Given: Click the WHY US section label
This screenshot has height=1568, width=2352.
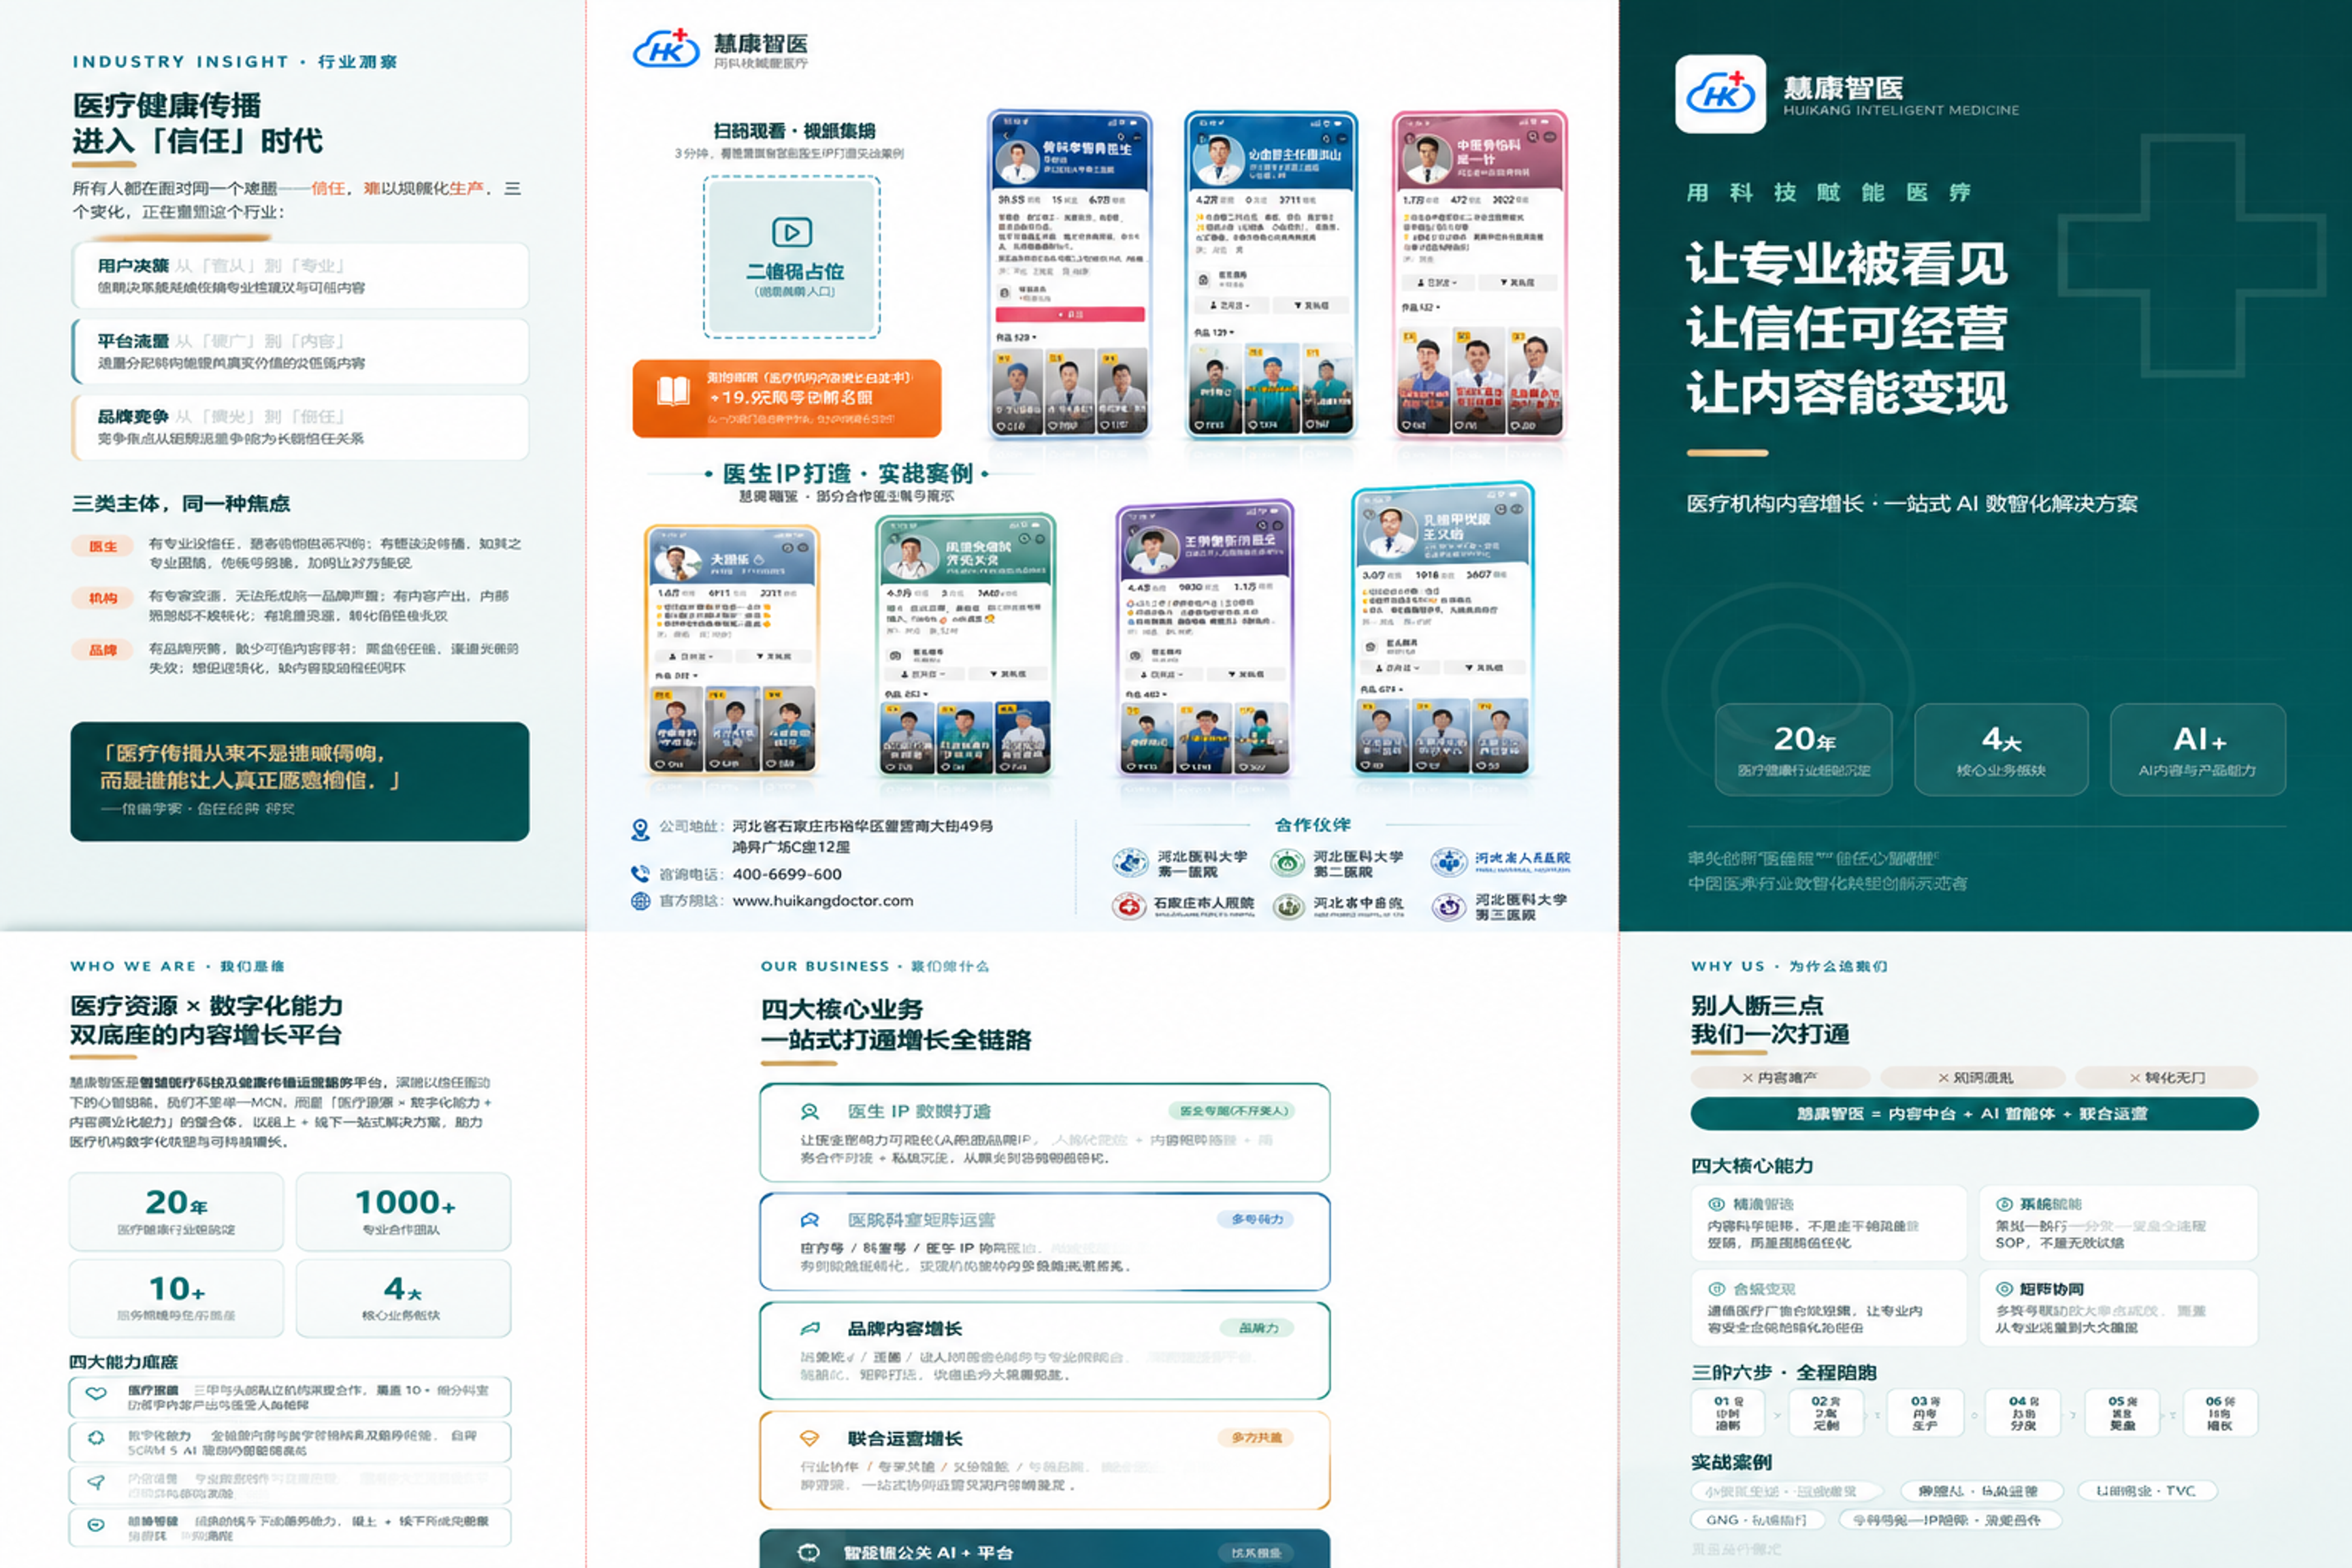Looking at the screenshot, I should pyautogui.click(x=1789, y=967).
